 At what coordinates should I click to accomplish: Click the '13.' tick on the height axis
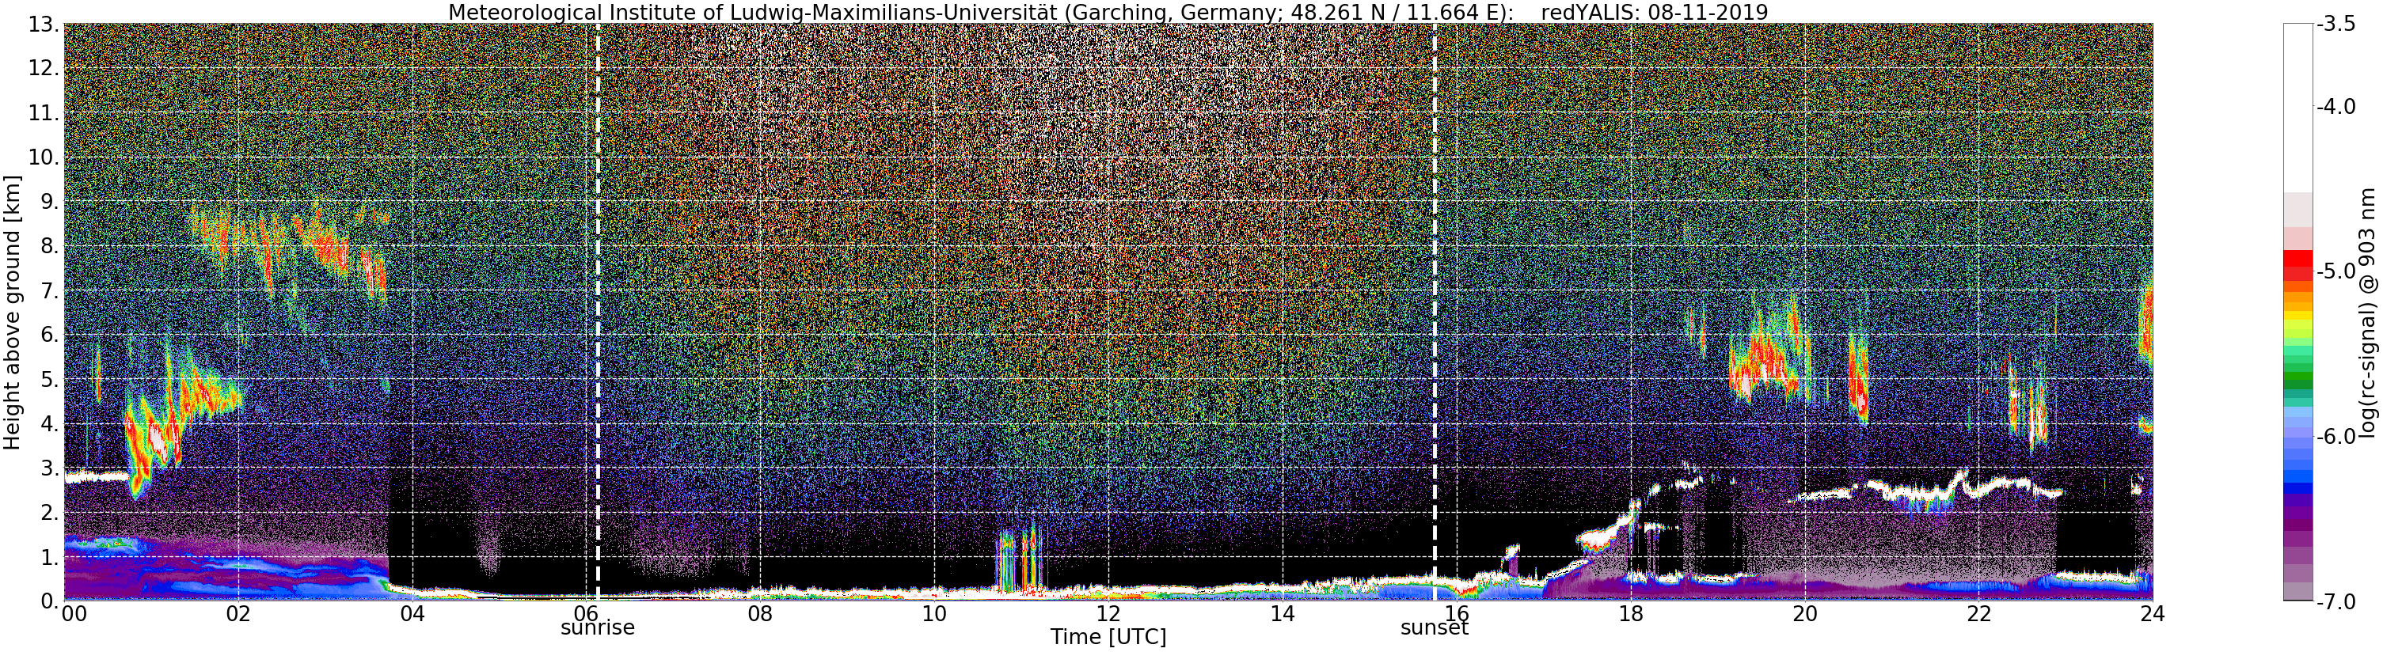(44, 24)
